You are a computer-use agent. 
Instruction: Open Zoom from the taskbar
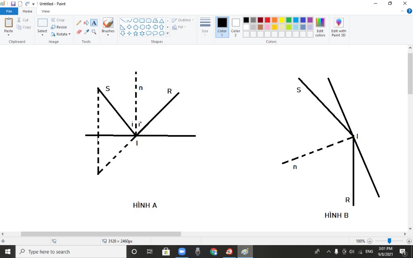182,252
